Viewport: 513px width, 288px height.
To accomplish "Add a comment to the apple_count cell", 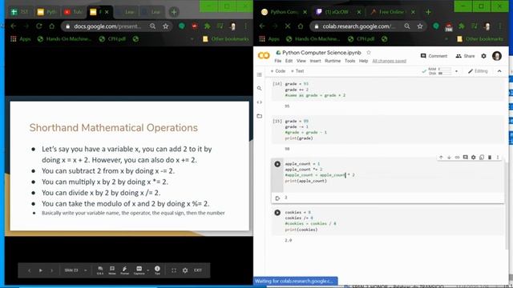I will [465, 158].
